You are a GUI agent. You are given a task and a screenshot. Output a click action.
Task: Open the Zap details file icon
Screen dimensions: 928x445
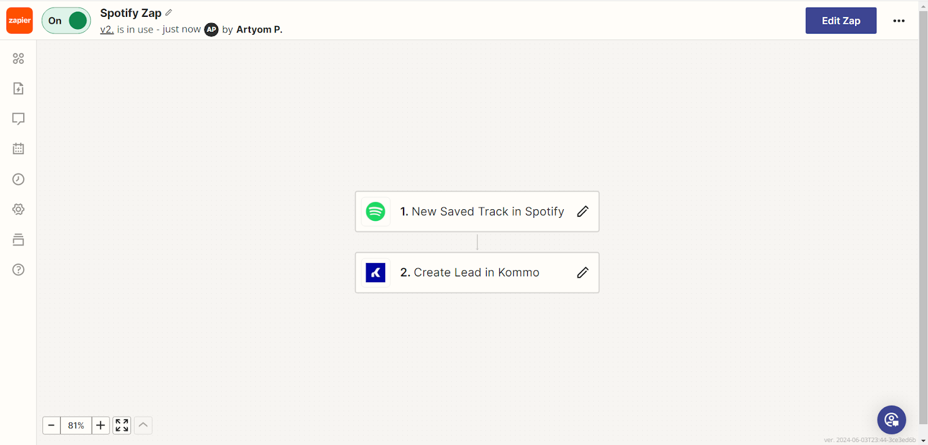(19, 89)
